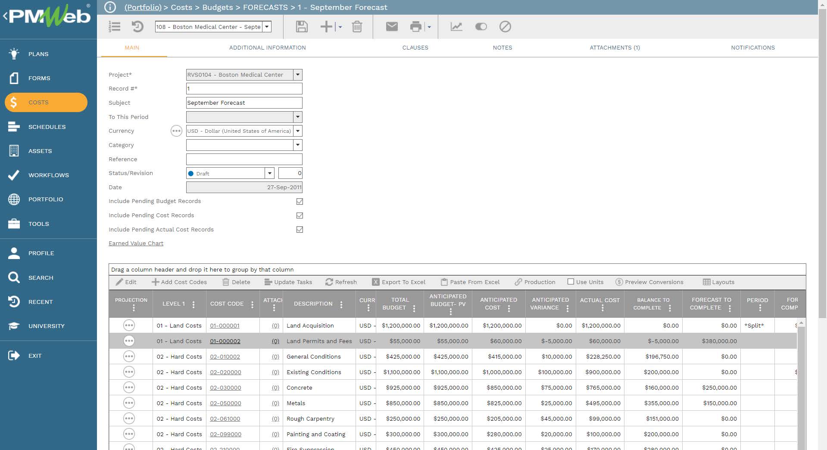Image resolution: width=827 pixels, height=450 pixels.
Task: Open the chart report icon
Action: 456,27
